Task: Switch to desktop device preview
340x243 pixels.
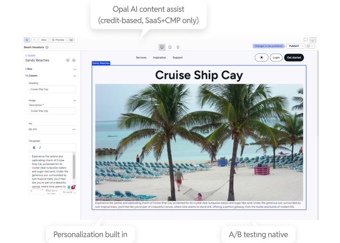Action: (162, 47)
